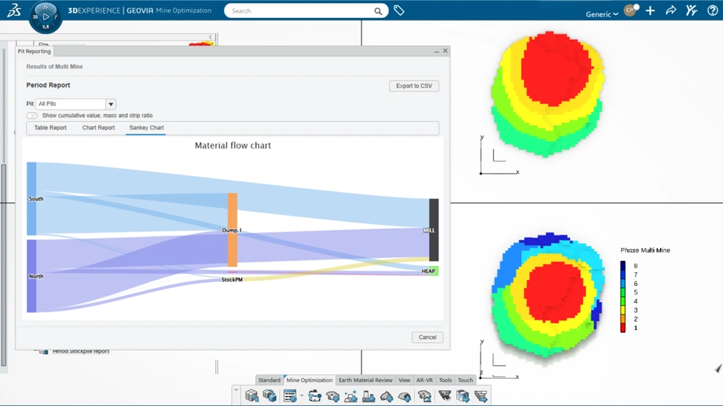This screenshot has height=406, width=723.
Task: Open the Touch toolbar tab
Action: pos(465,380)
